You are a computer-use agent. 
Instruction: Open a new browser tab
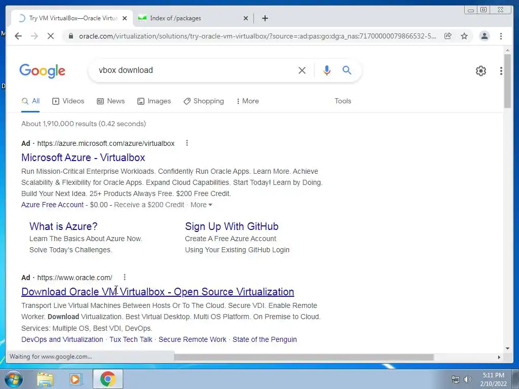(265, 18)
